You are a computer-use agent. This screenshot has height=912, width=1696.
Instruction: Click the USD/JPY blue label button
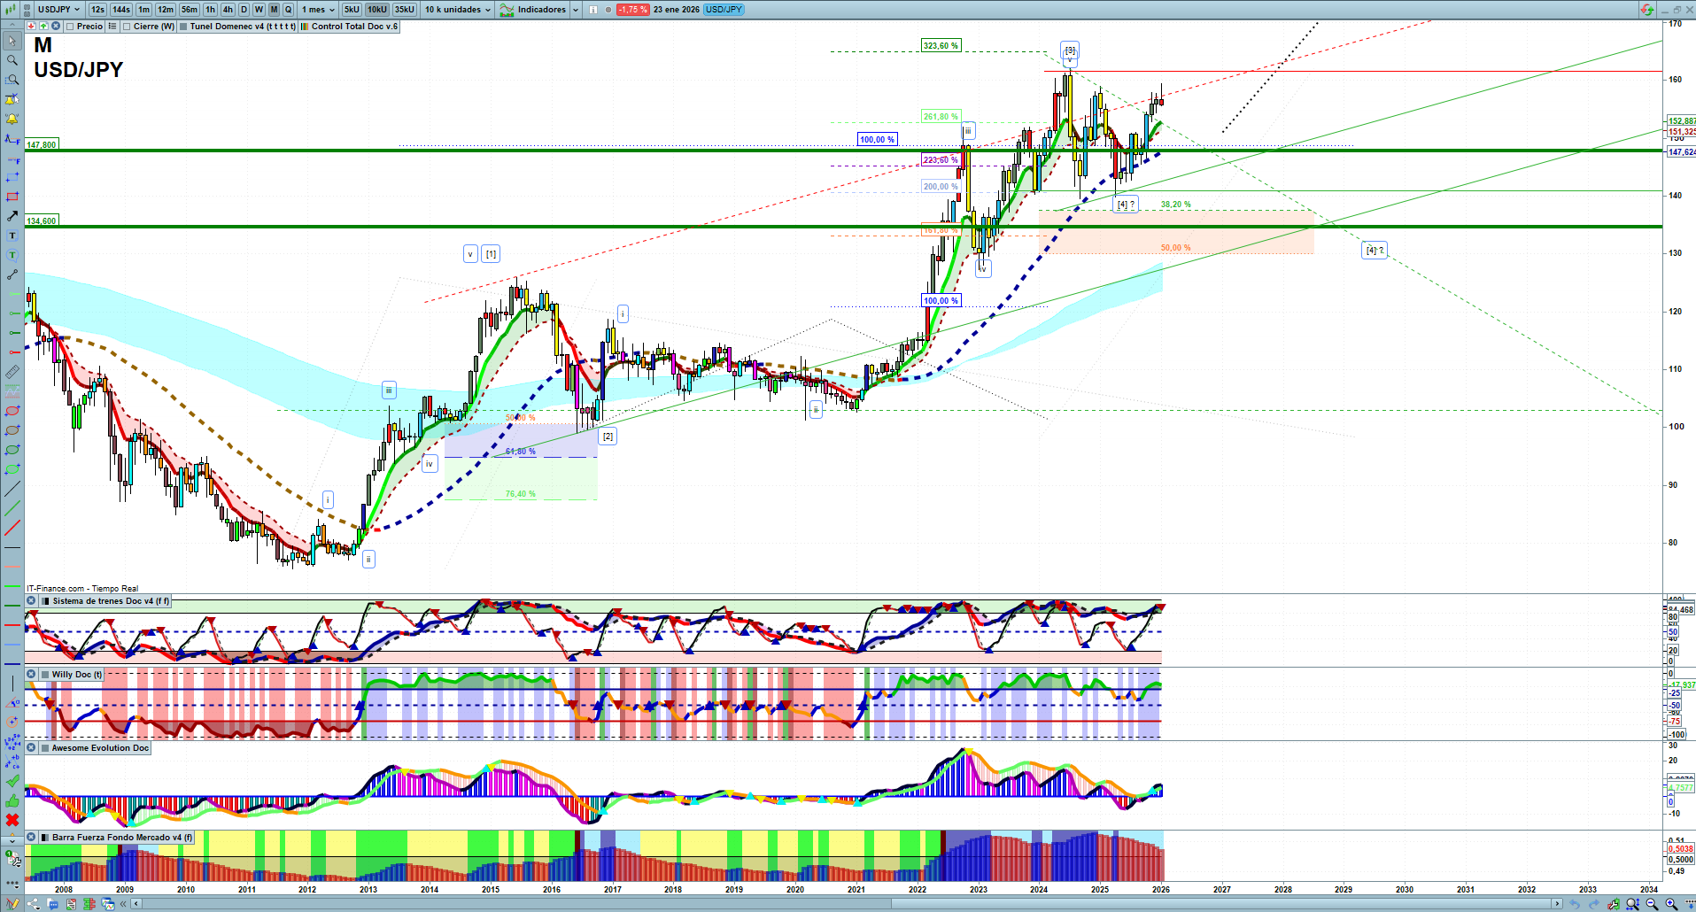[x=724, y=10]
